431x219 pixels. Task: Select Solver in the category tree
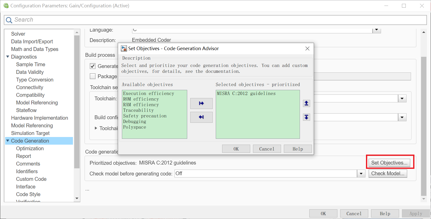(x=18, y=34)
